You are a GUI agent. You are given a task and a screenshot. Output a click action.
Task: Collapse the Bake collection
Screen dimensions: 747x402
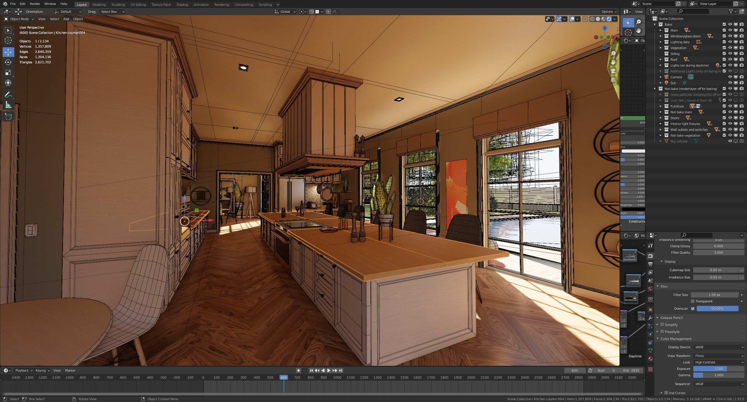[655, 25]
